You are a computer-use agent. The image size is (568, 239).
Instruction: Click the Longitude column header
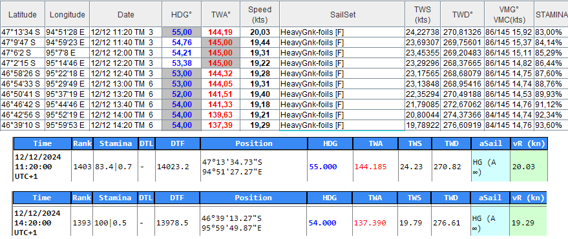click(x=67, y=14)
